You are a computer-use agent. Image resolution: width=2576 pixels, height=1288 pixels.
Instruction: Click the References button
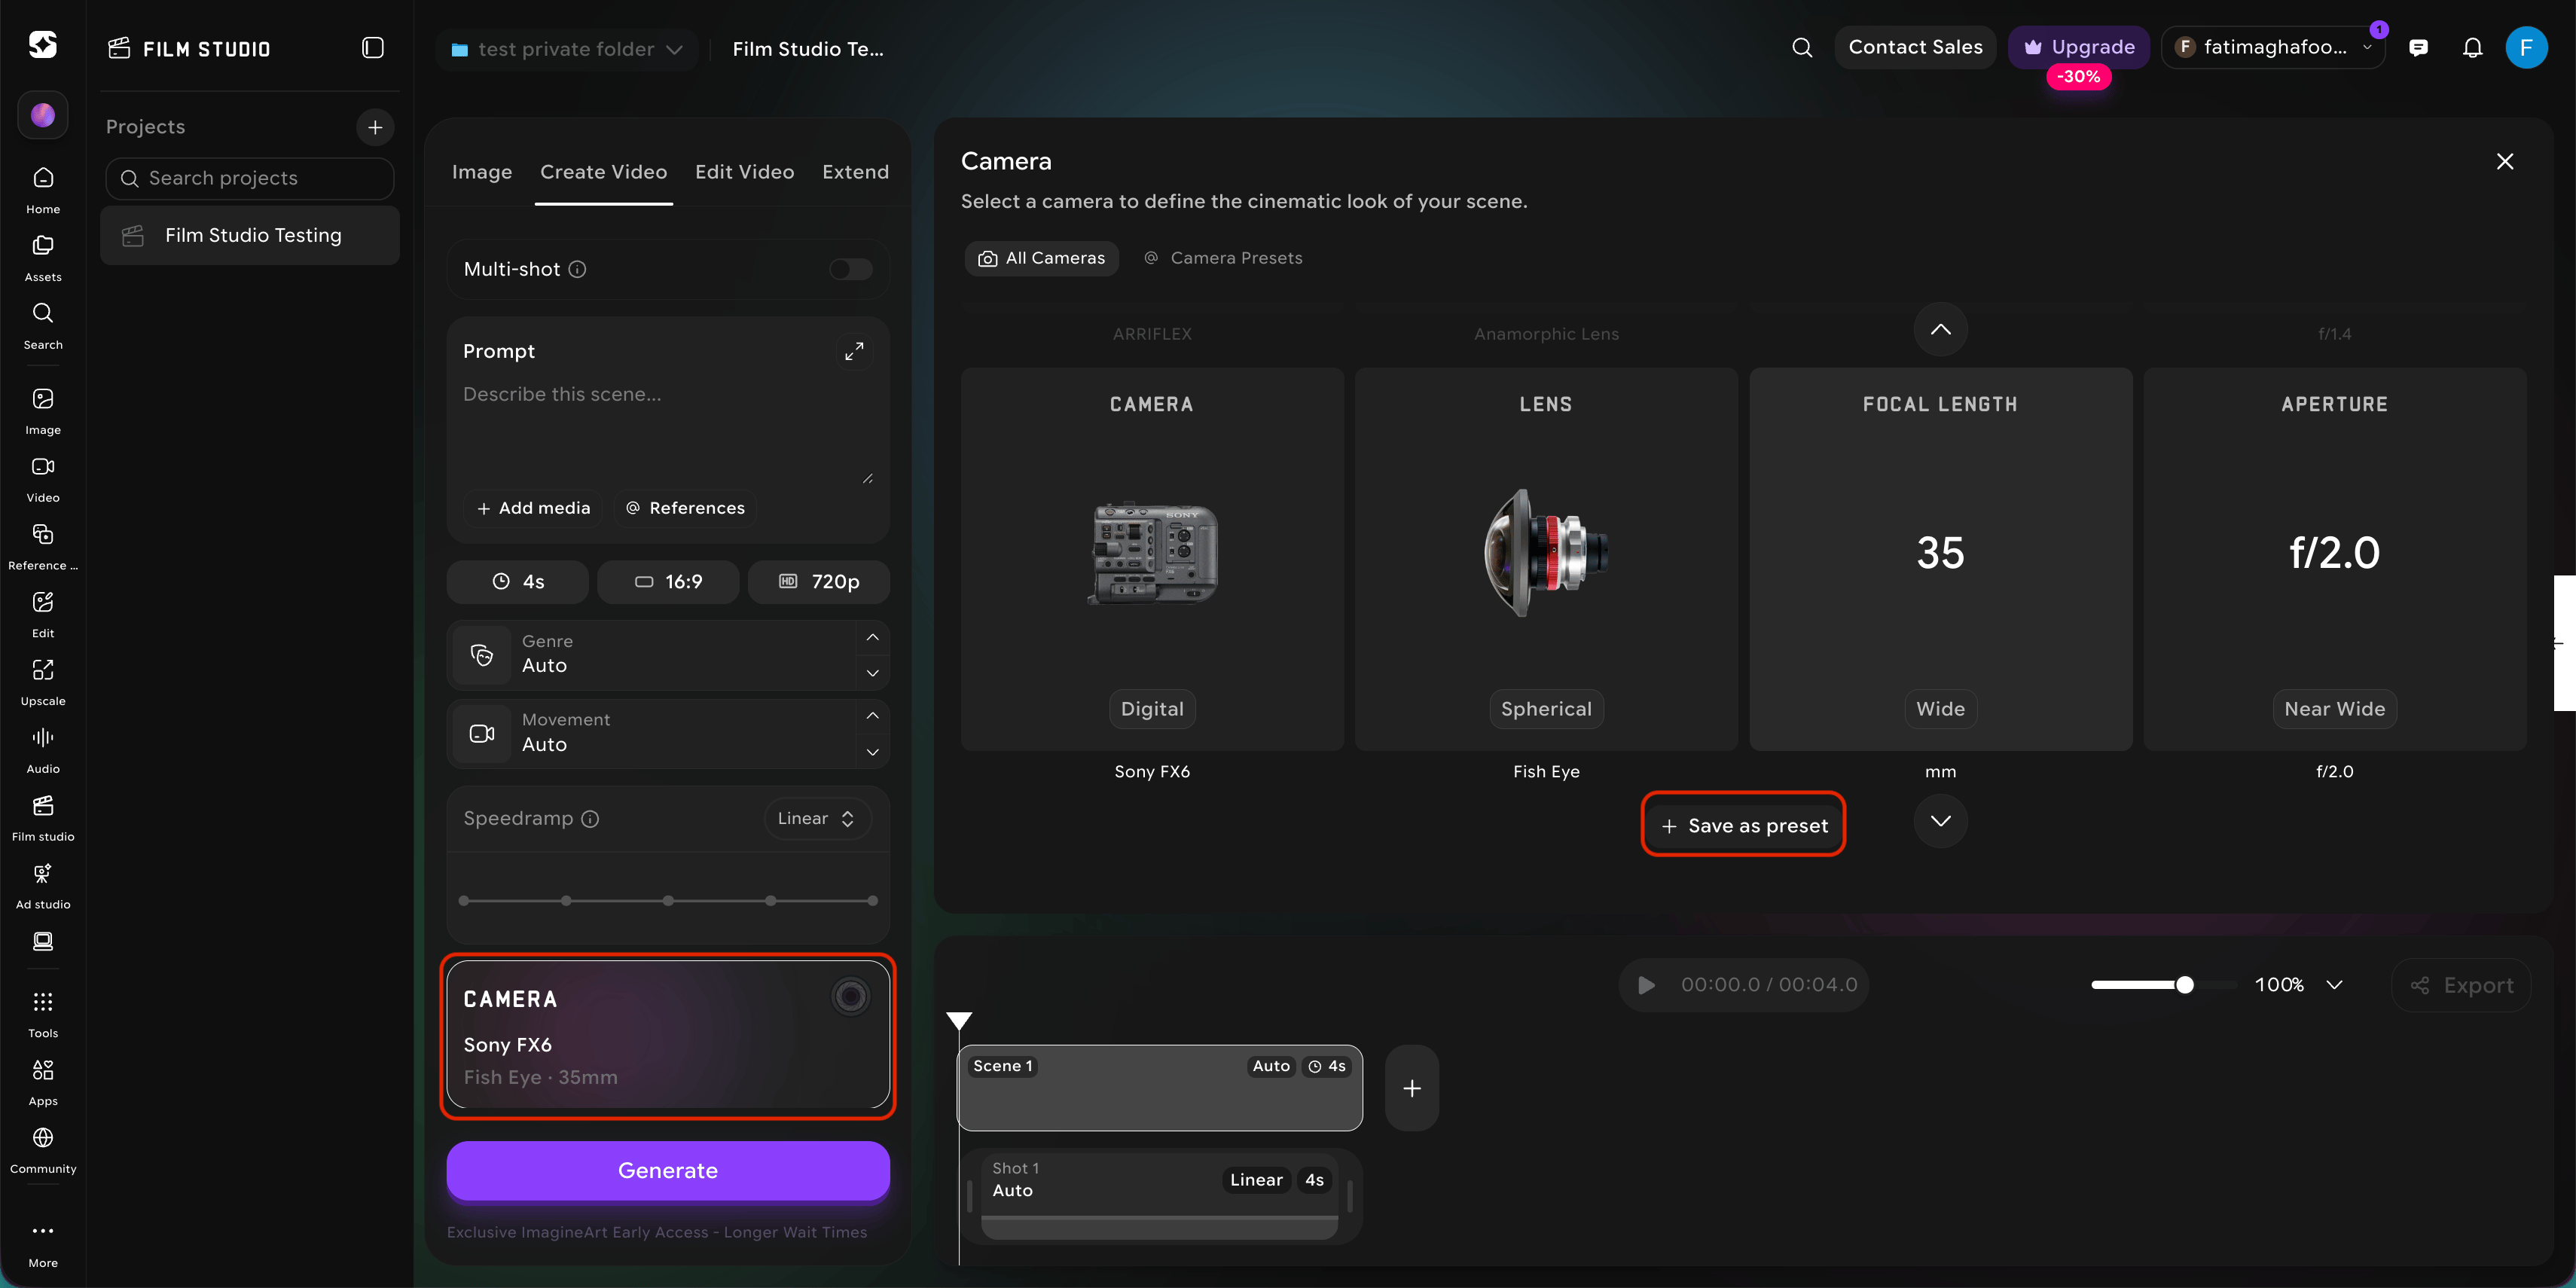686,508
